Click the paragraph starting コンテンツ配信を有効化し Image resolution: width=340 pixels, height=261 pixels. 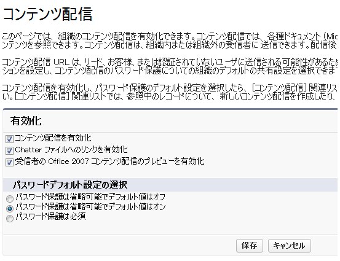pos(170,92)
